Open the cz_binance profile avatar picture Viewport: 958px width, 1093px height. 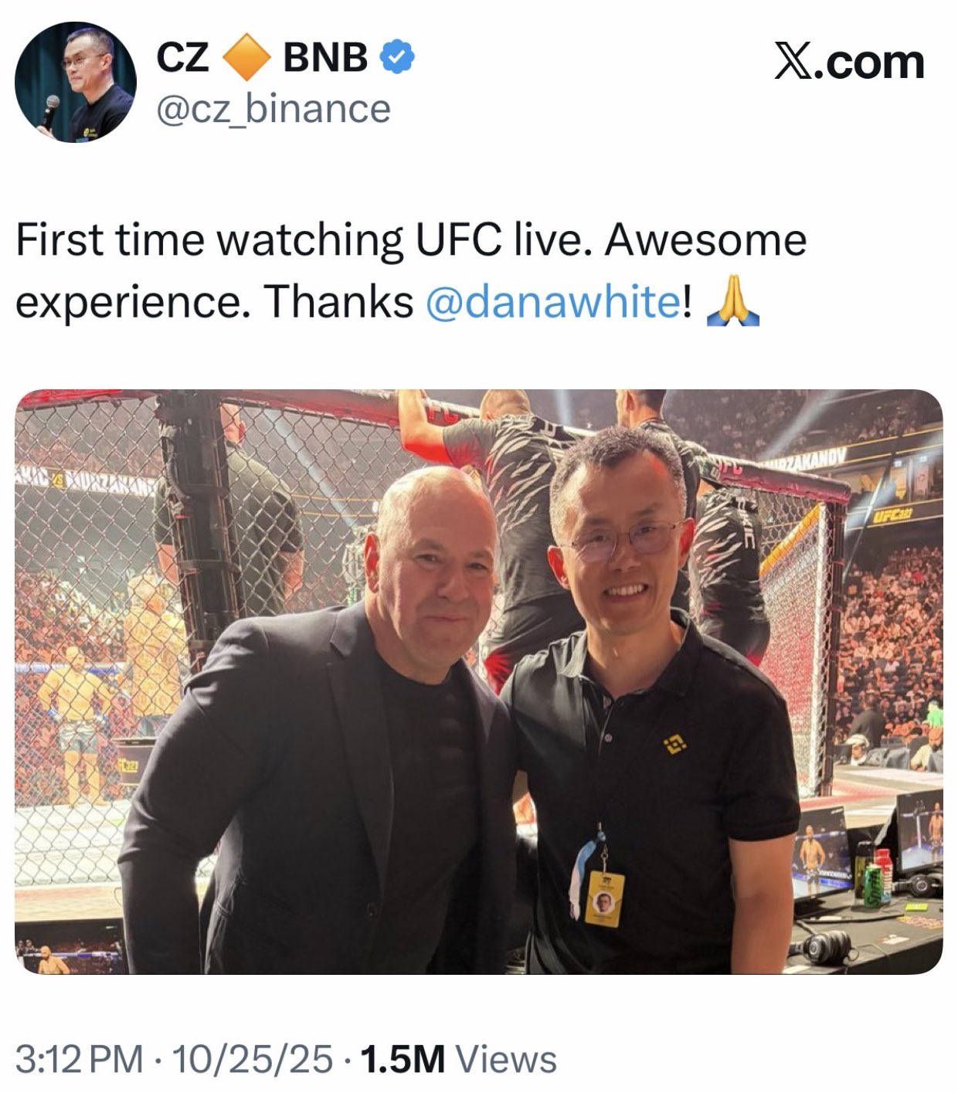pyautogui.click(x=75, y=82)
